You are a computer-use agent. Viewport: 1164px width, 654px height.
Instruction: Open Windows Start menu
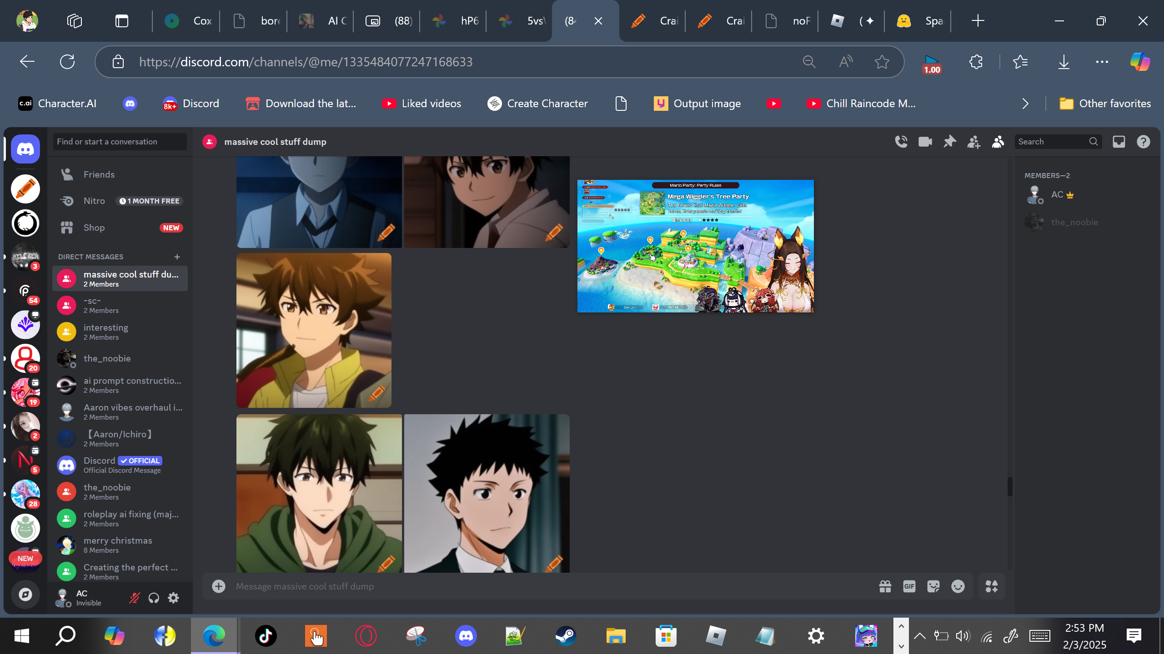[x=22, y=636]
